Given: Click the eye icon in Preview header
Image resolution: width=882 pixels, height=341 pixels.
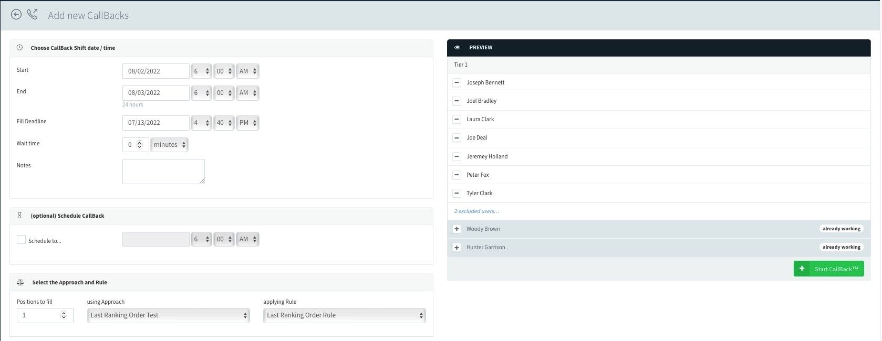Looking at the screenshot, I should point(457,47).
